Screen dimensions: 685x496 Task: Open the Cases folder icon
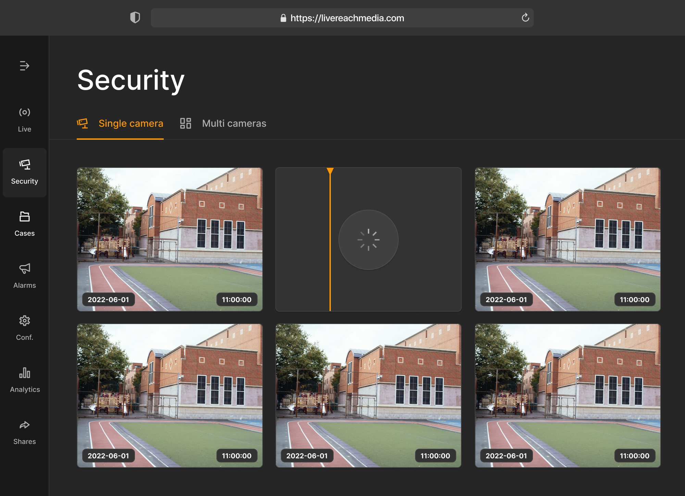(x=24, y=216)
